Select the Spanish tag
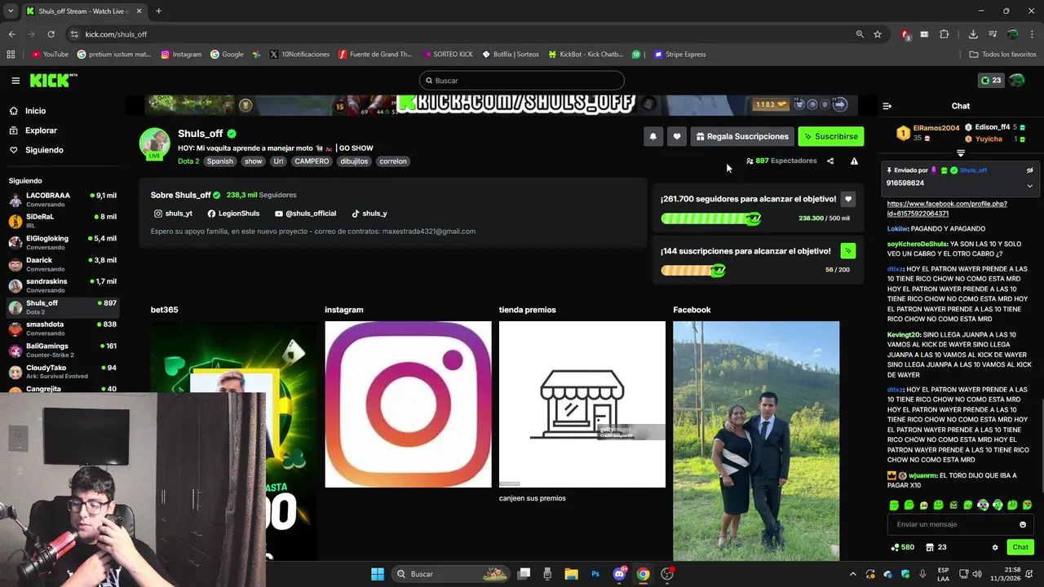The width and height of the screenshot is (1044, 587). pos(219,161)
